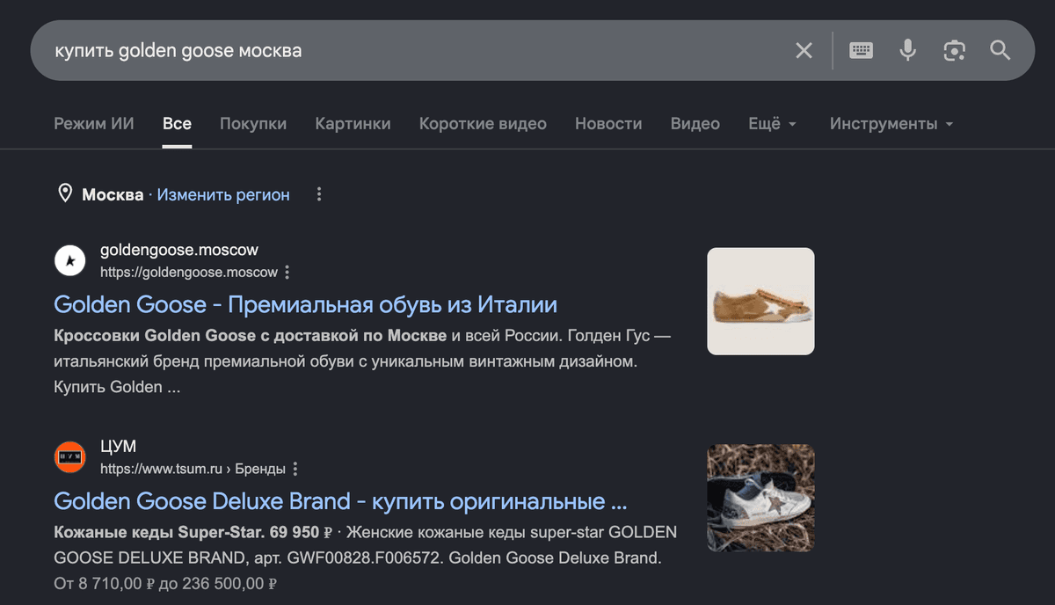Viewport: 1055px width, 605px height.
Task: Click the https://www.tsum.ru › Бренды breadcrumb
Action: coord(193,469)
